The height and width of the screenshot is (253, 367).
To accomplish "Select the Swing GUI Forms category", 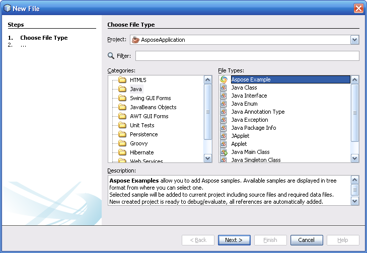I will 151,98.
